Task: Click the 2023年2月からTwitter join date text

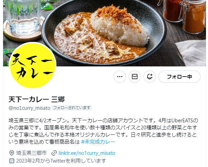Action: point(61,161)
